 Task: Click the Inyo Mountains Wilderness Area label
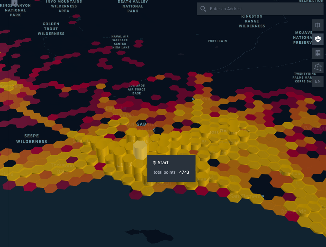click(x=64, y=6)
